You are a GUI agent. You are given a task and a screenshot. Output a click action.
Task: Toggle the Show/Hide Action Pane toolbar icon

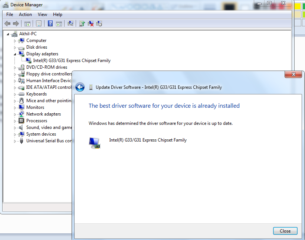(59, 24)
